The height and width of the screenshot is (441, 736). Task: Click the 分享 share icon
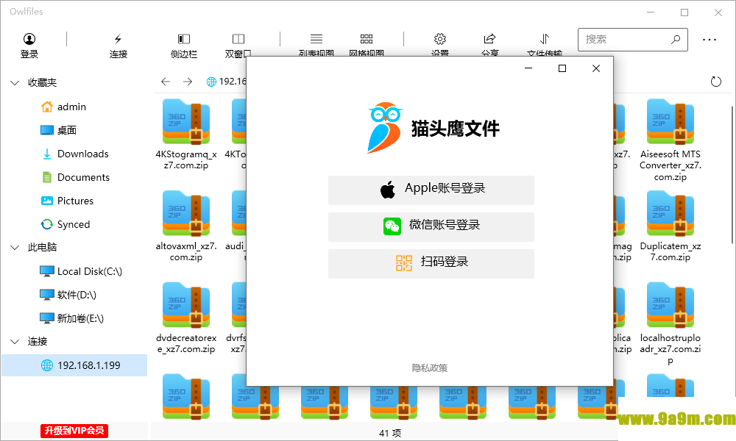(489, 39)
